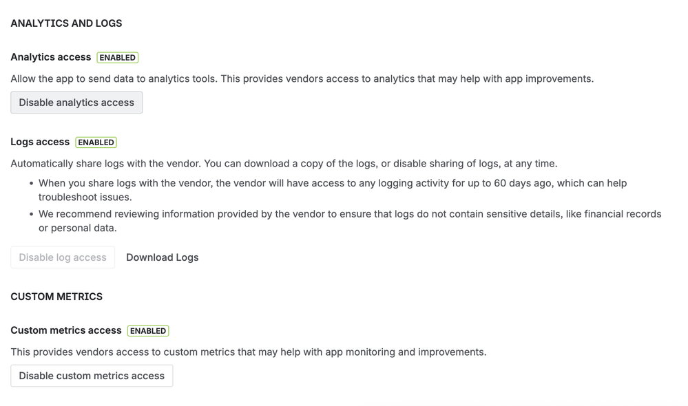Click the bullet text mentioning 60 days ago
The image size is (688, 406).
(333, 191)
